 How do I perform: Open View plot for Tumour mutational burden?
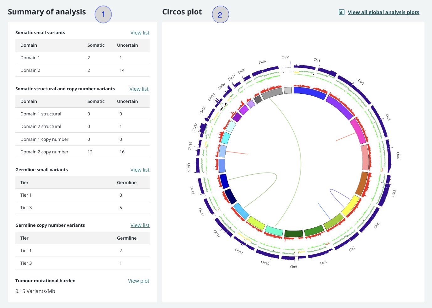[139, 281]
